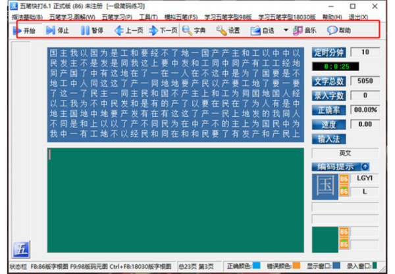
Task: Click the short code field showing L
Action: (x=365, y=192)
